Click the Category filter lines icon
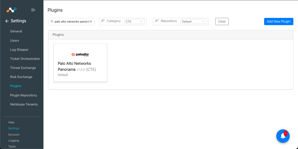 tap(103, 21)
